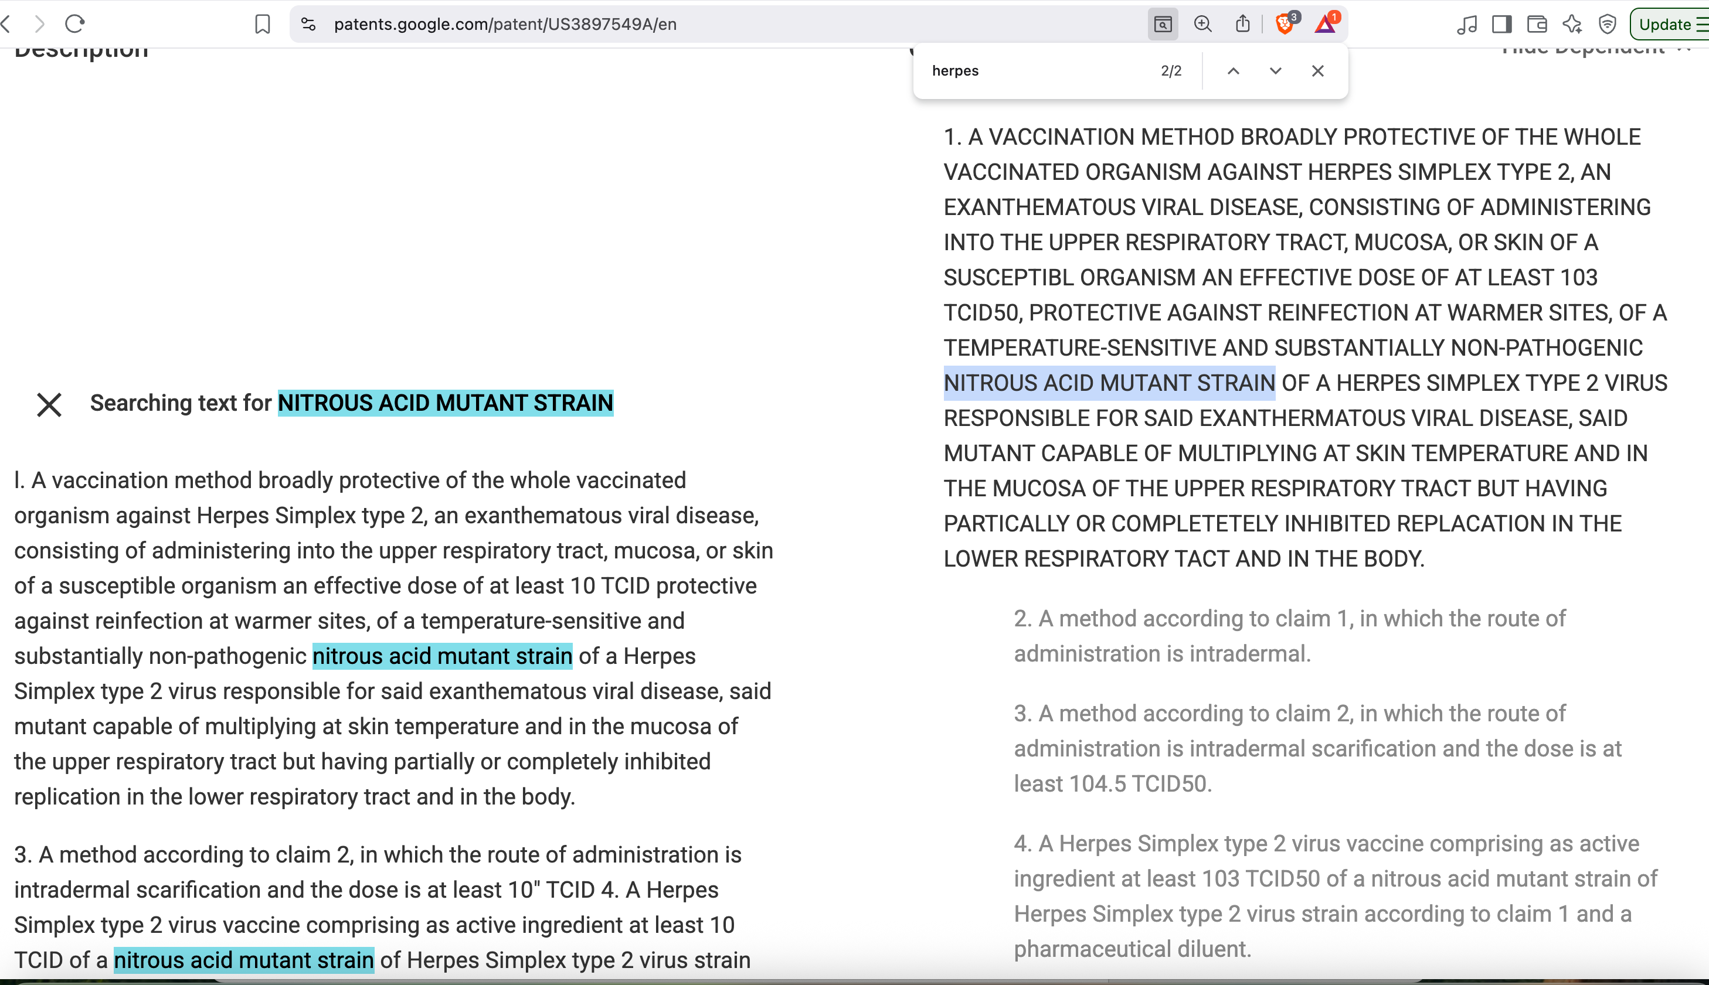The width and height of the screenshot is (1709, 985).
Task: Jump to the next find match
Action: pyautogui.click(x=1275, y=71)
